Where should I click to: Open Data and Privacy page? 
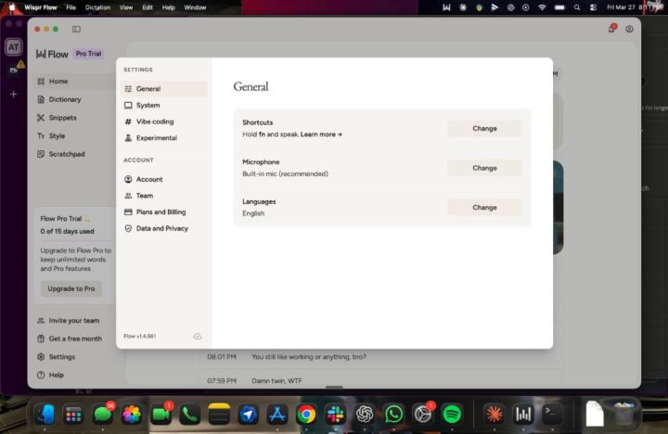click(x=163, y=228)
